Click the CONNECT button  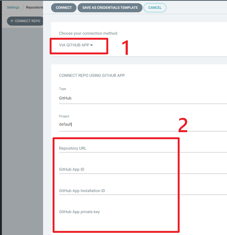64,8
